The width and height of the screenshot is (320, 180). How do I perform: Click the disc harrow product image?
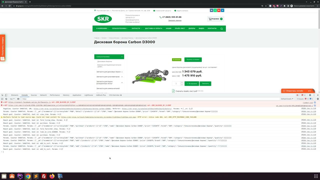[150, 76]
